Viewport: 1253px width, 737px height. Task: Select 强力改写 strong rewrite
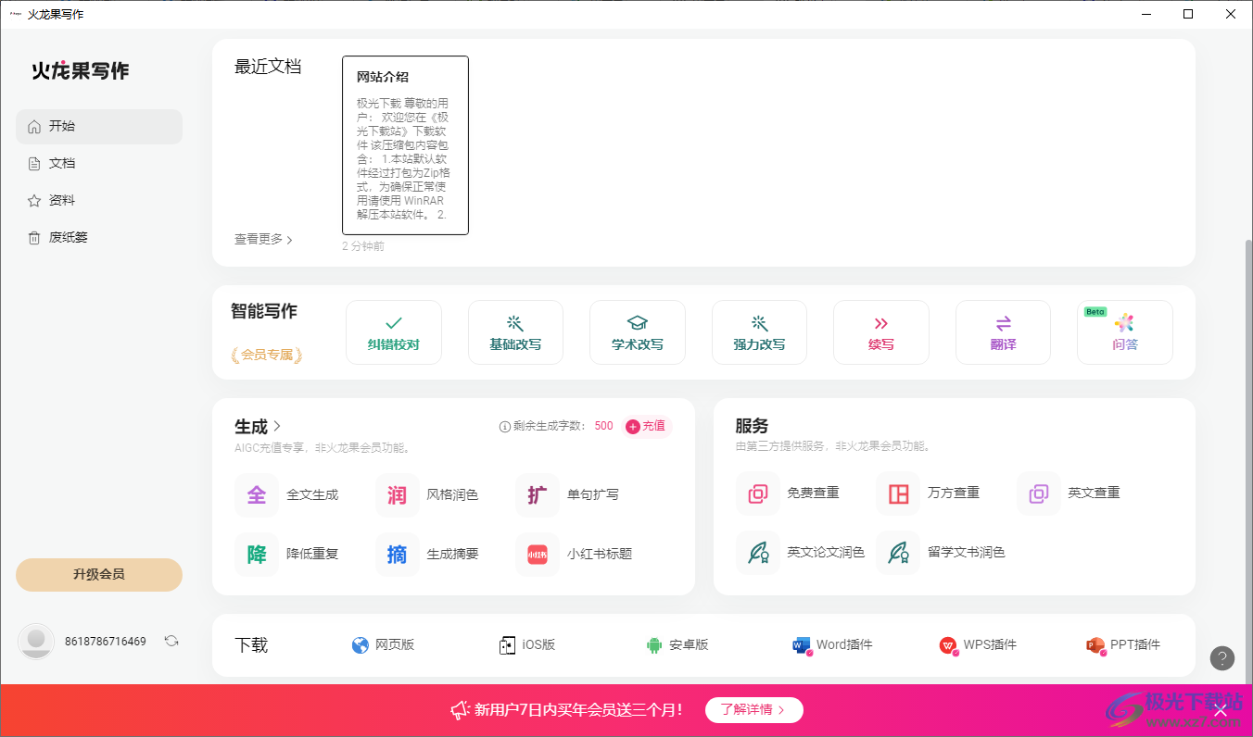759,332
